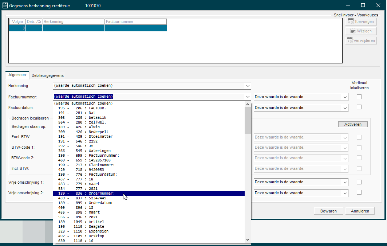Viewport: 387px width, 246px height.
Task: Click the Wijzigen button
Action: click(x=361, y=31)
